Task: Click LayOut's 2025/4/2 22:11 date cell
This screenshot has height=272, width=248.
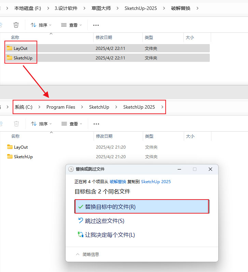Action: [x=110, y=49]
